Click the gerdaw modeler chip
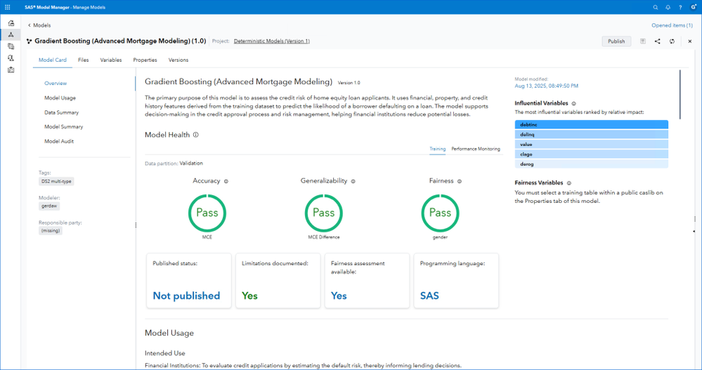This screenshot has width=702, height=370. point(49,206)
